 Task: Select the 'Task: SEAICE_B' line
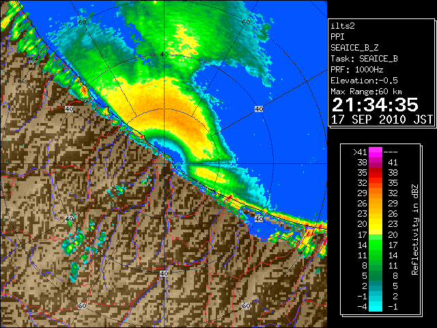(x=364, y=59)
